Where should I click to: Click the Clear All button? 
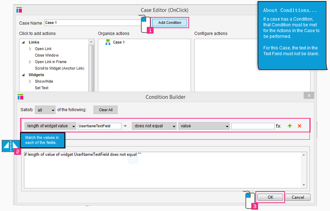[106, 110]
